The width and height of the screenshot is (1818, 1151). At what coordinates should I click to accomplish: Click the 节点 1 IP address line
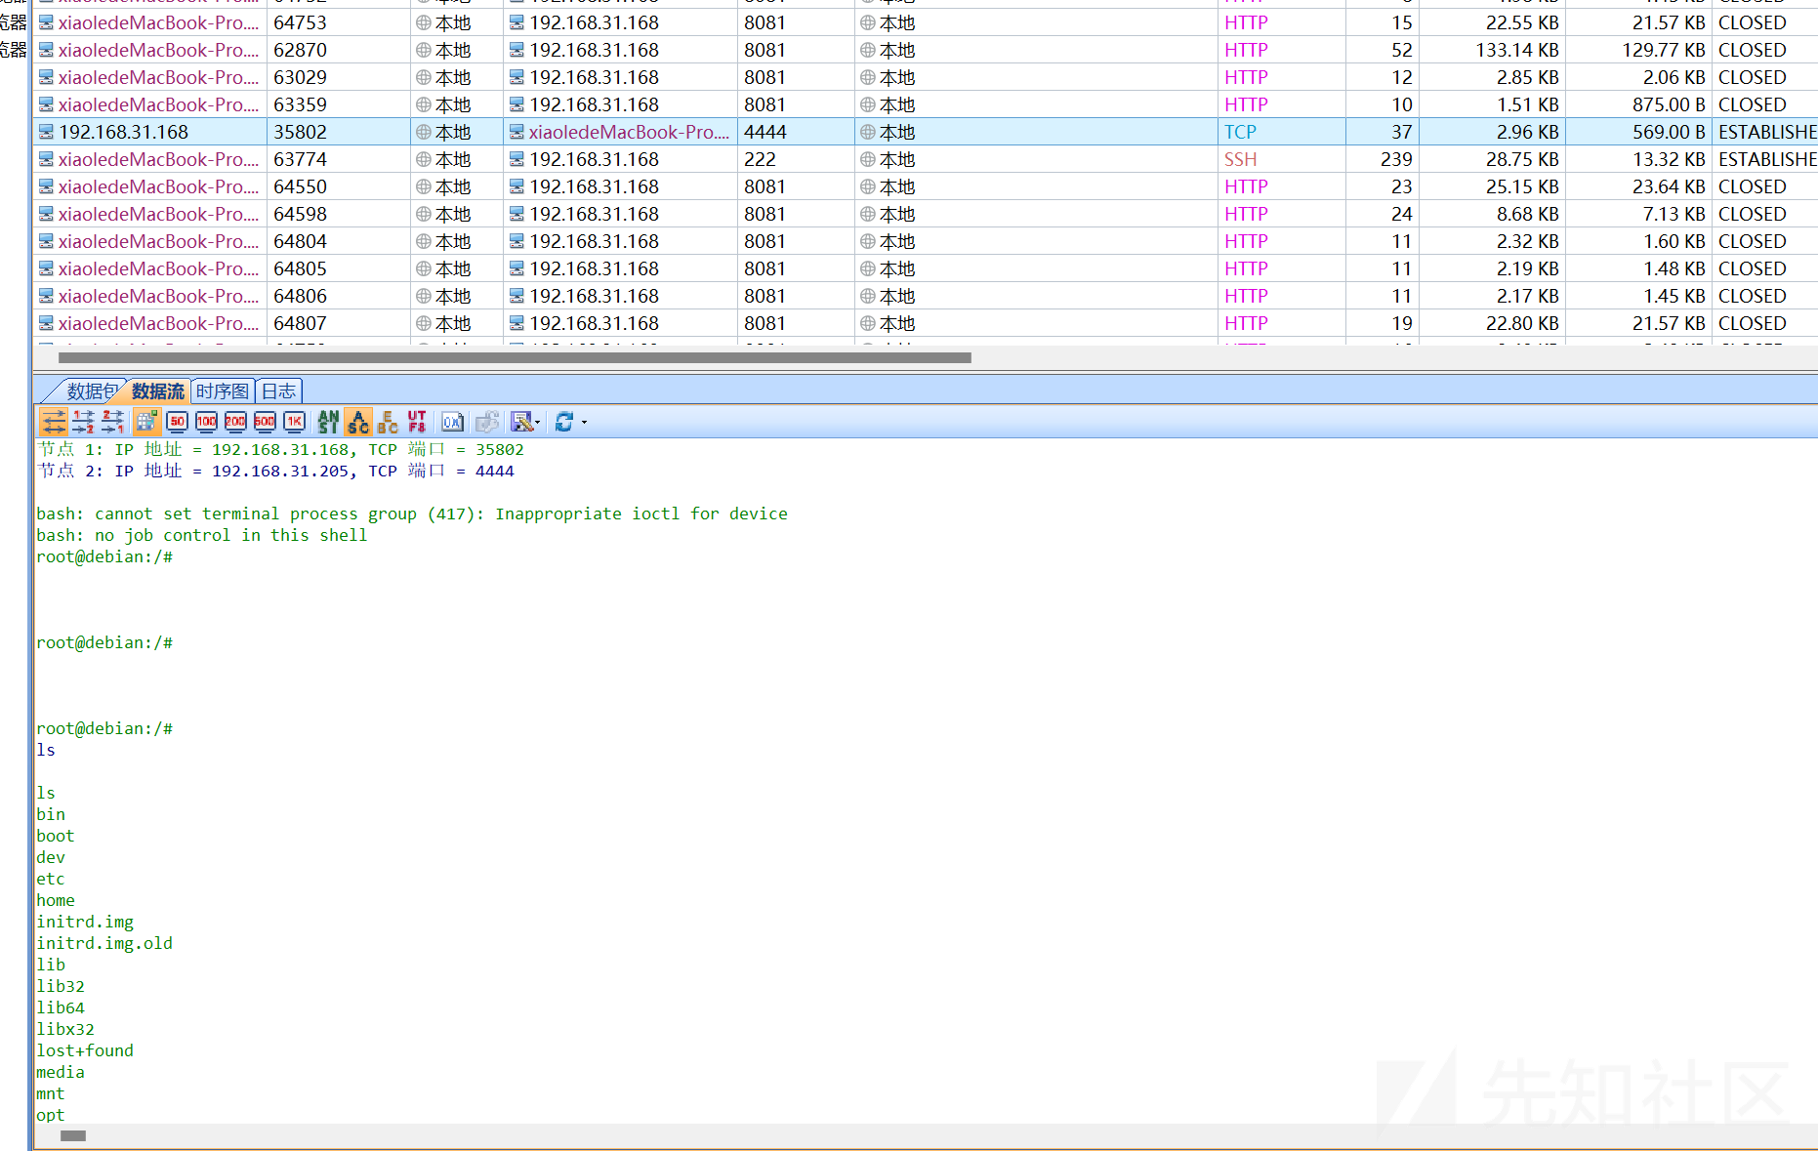tap(280, 449)
